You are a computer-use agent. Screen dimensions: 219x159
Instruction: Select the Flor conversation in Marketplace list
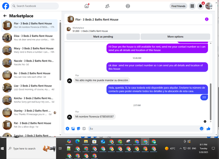pyautogui.click(x=29, y=25)
